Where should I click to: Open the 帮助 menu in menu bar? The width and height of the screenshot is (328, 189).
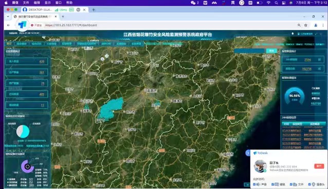(69, 3)
